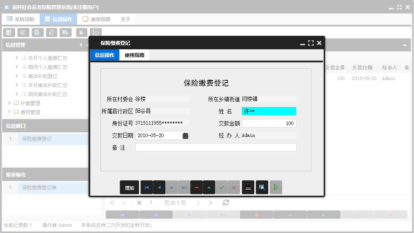Click the green run arrow icon

pos(276,187)
